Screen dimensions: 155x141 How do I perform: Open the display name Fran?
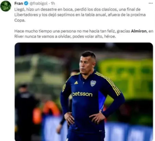tap(19, 3)
